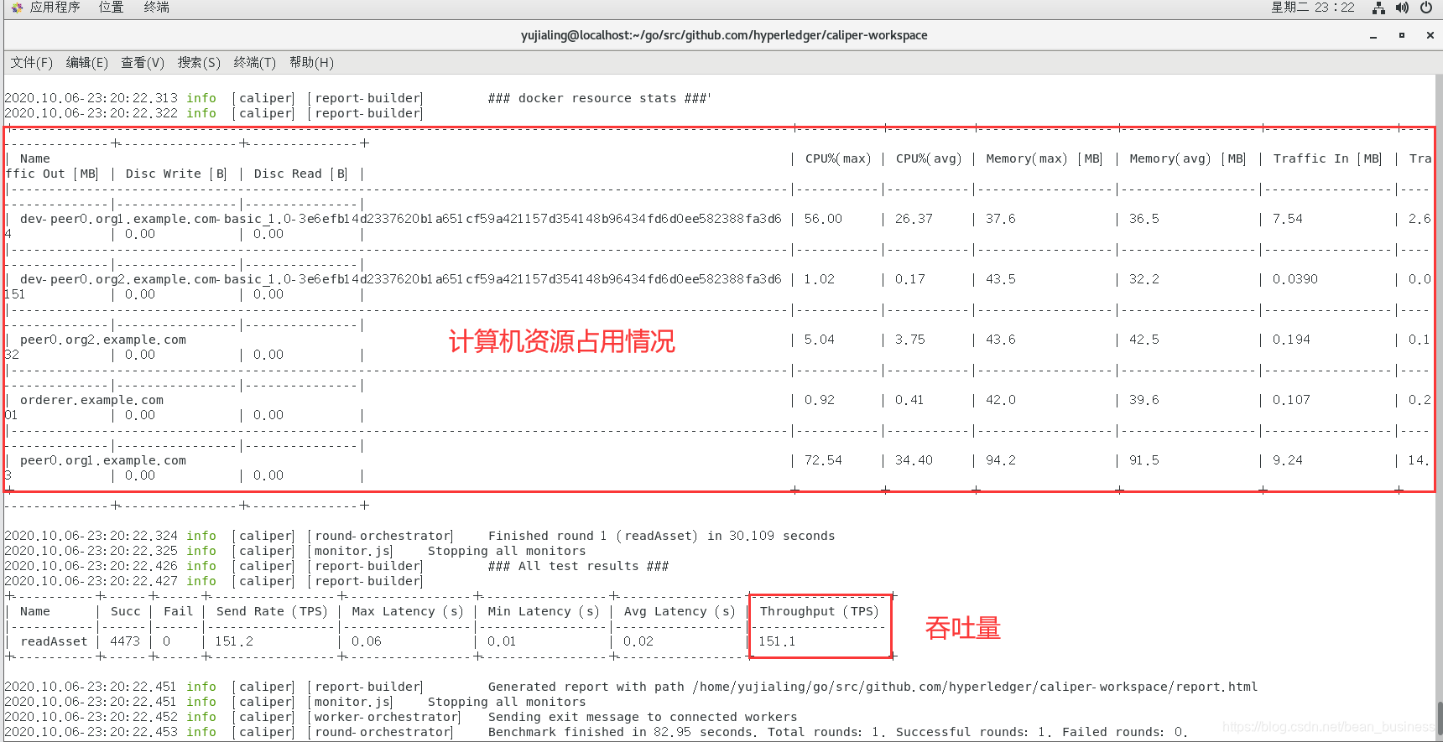Click CPU avg value 26.37
This screenshot has height=742, width=1443.
tap(914, 219)
